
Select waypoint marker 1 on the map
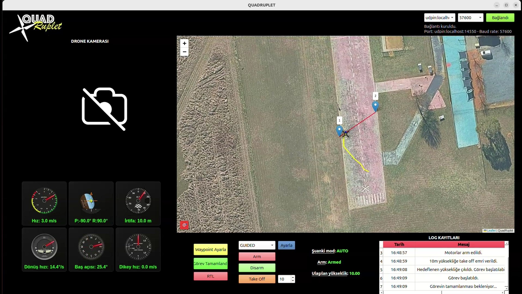(339, 131)
